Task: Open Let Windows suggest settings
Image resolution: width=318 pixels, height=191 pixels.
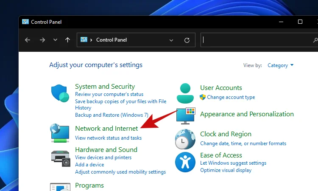Action: point(233,163)
